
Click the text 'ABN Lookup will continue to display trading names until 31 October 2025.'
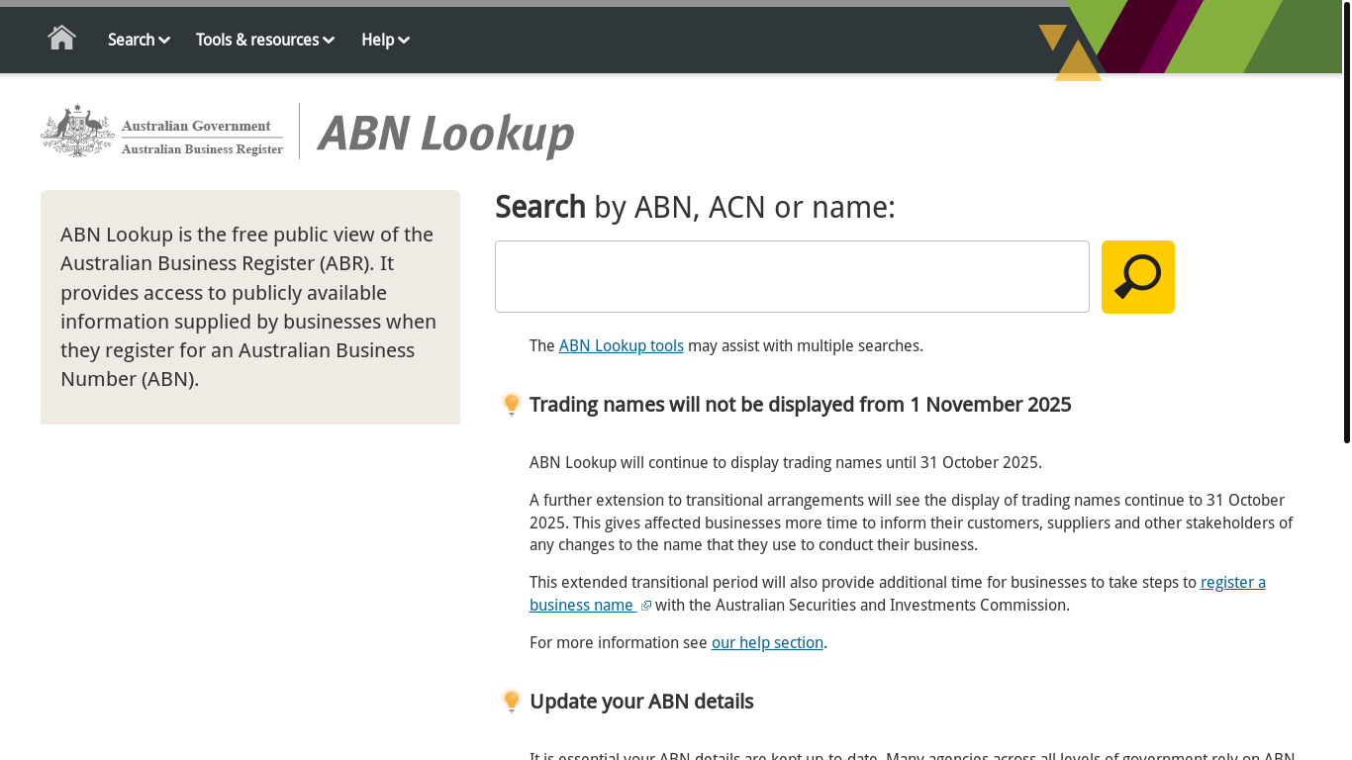786,462
